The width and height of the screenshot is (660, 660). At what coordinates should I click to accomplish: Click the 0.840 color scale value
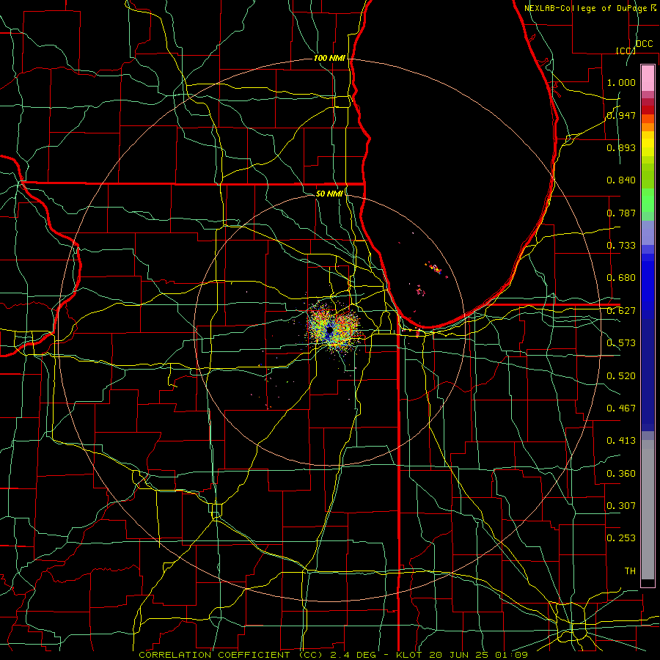click(621, 180)
